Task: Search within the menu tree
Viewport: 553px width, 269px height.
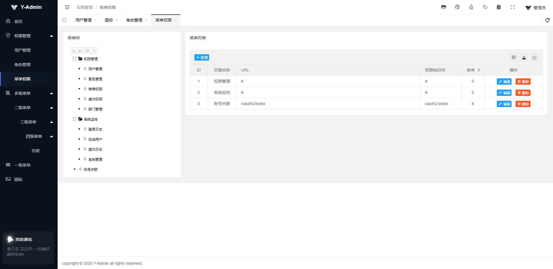Action: [94, 51]
